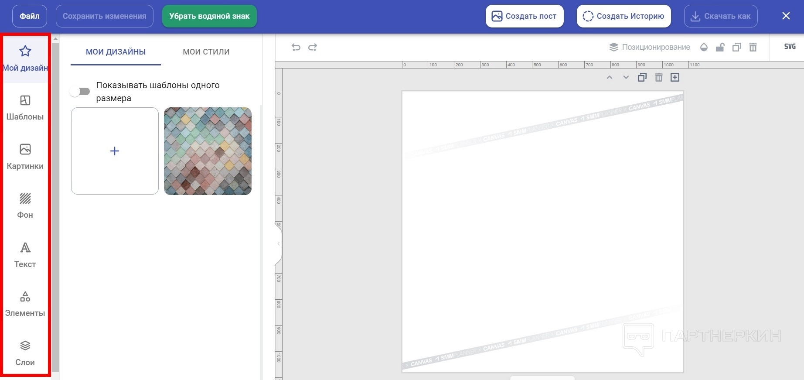Open the Мой дизайн sidebar section

pos(25,59)
